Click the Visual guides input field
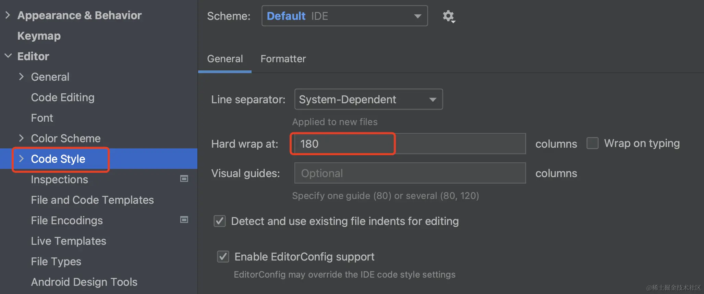This screenshot has height=294, width=704. pos(410,173)
